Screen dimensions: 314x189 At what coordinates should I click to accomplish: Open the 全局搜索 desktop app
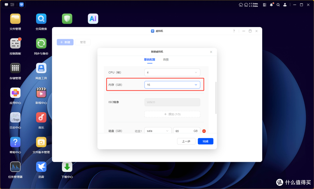point(41,19)
